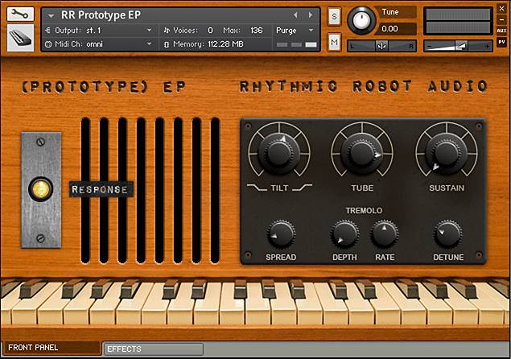Go to previous preset with left arrow
511x359 pixels.
click(295, 15)
